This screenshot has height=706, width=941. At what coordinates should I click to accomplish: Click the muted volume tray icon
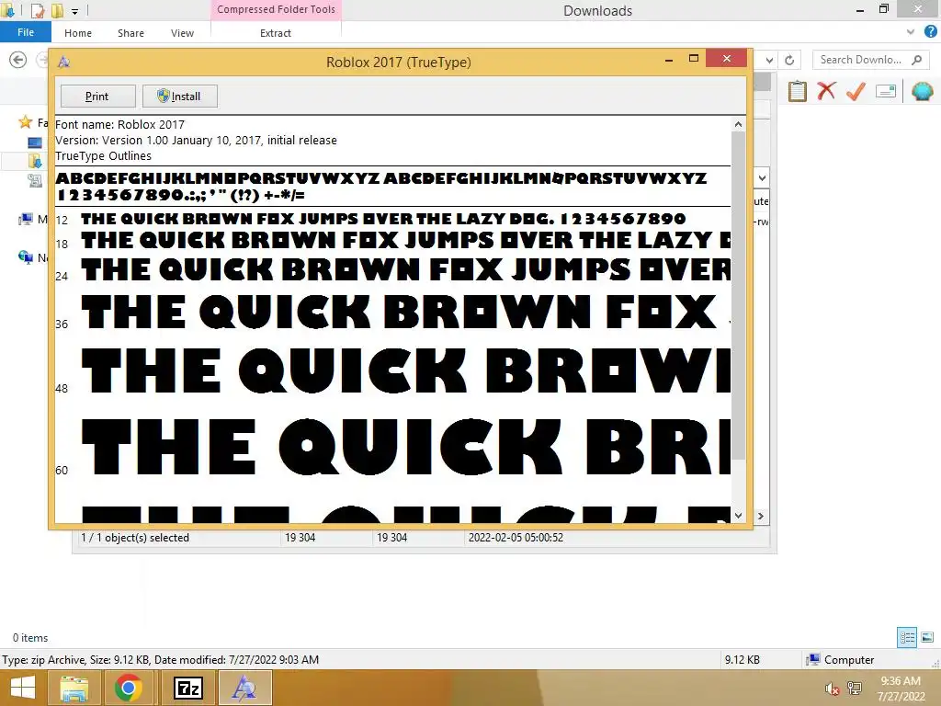click(832, 689)
